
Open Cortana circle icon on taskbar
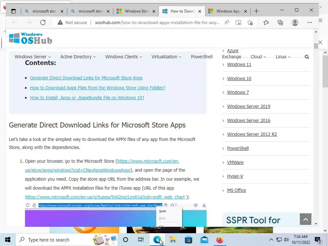(126, 240)
